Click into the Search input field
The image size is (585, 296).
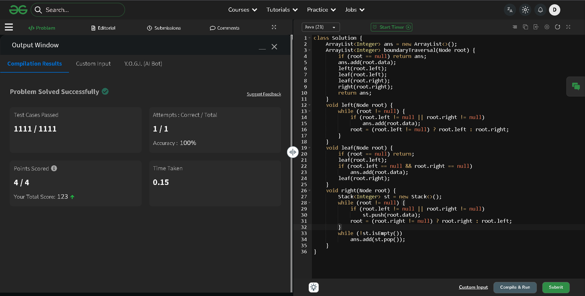coord(78,10)
